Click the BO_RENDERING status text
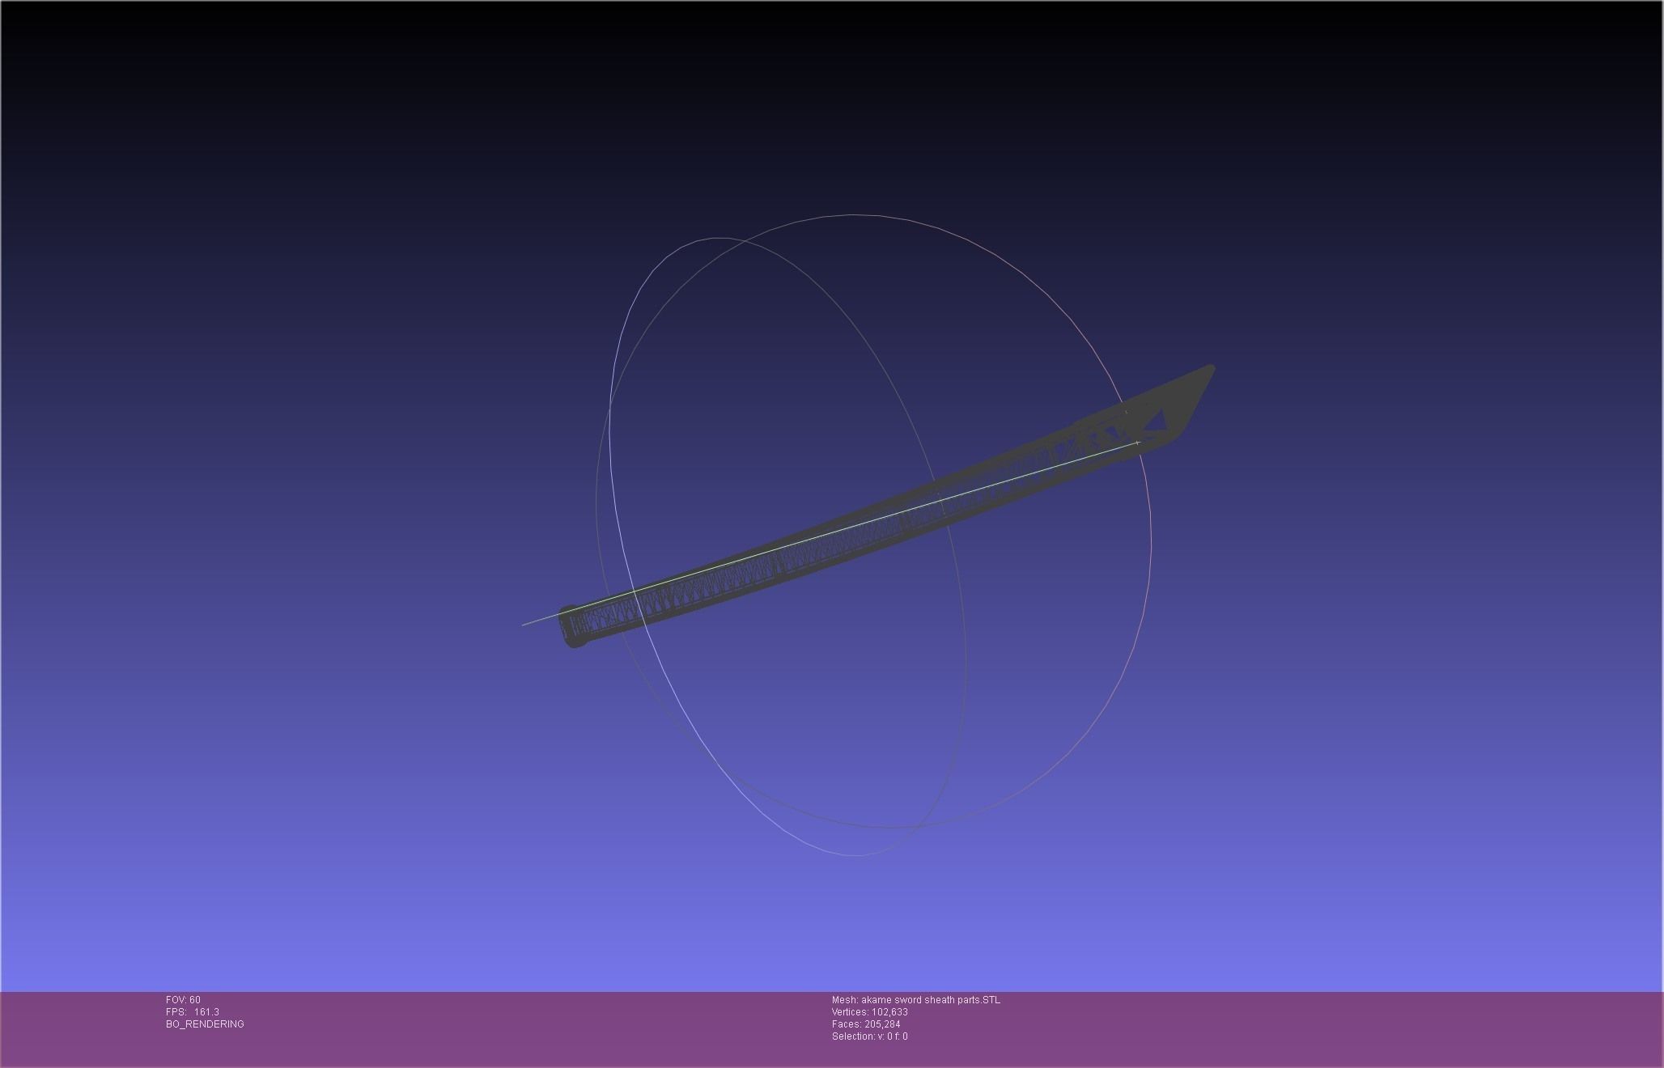The width and height of the screenshot is (1664, 1068). point(205,1024)
